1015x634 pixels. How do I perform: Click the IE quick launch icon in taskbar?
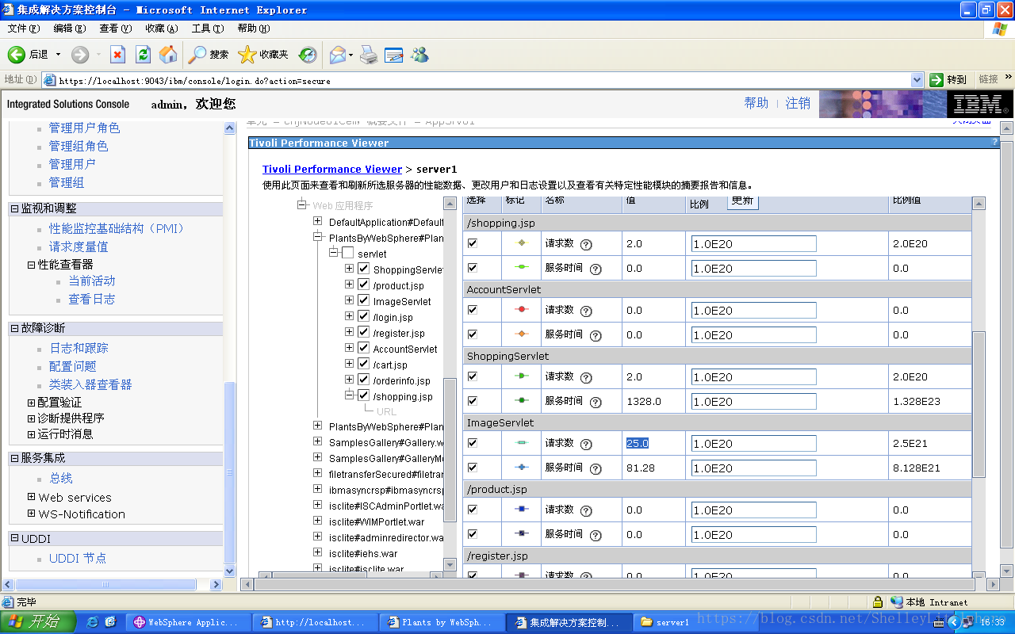click(92, 622)
